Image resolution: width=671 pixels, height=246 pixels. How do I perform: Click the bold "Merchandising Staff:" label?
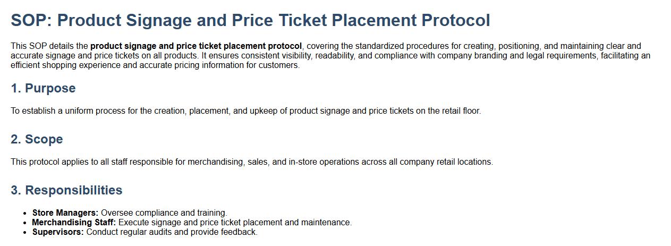point(74,223)
